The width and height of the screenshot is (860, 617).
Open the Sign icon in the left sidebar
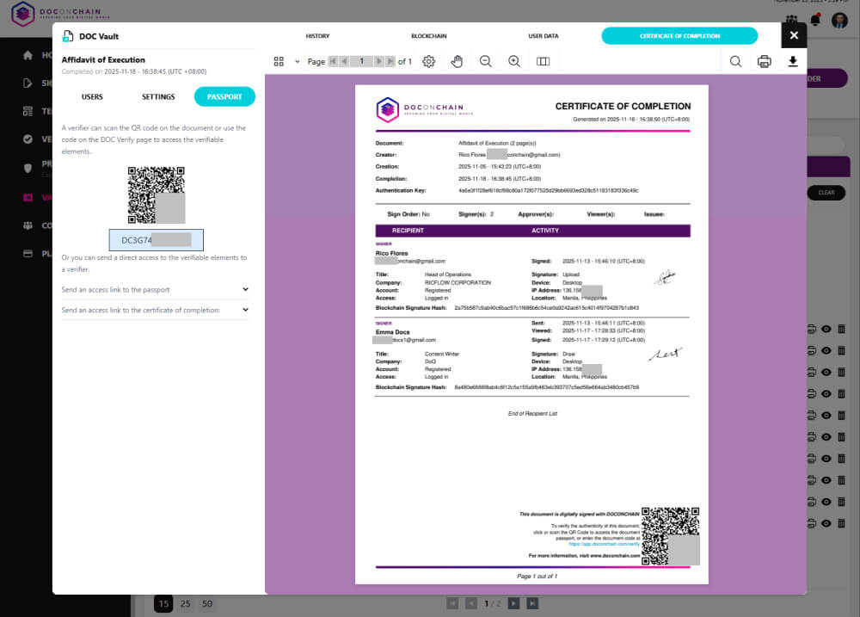click(x=28, y=83)
